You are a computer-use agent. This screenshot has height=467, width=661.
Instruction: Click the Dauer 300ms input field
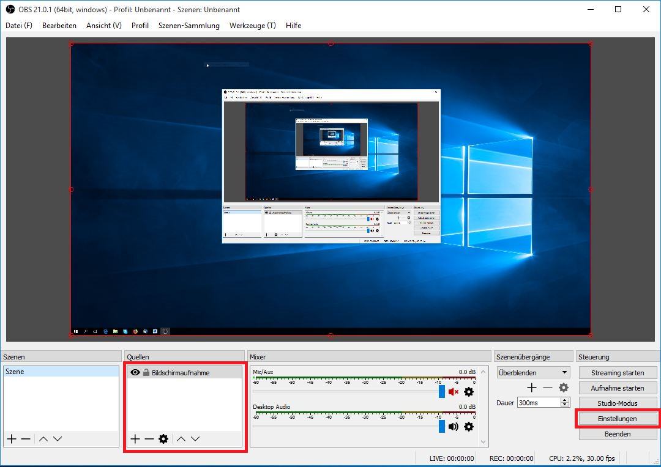[539, 403]
